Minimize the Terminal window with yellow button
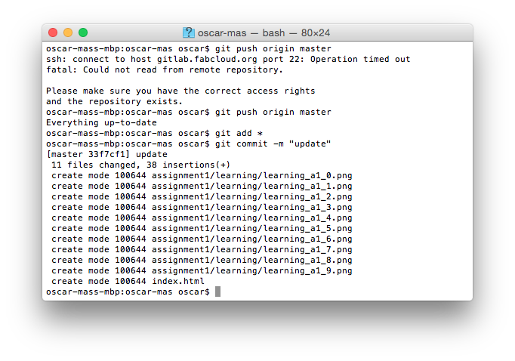This screenshot has height=361, width=515. point(68,32)
